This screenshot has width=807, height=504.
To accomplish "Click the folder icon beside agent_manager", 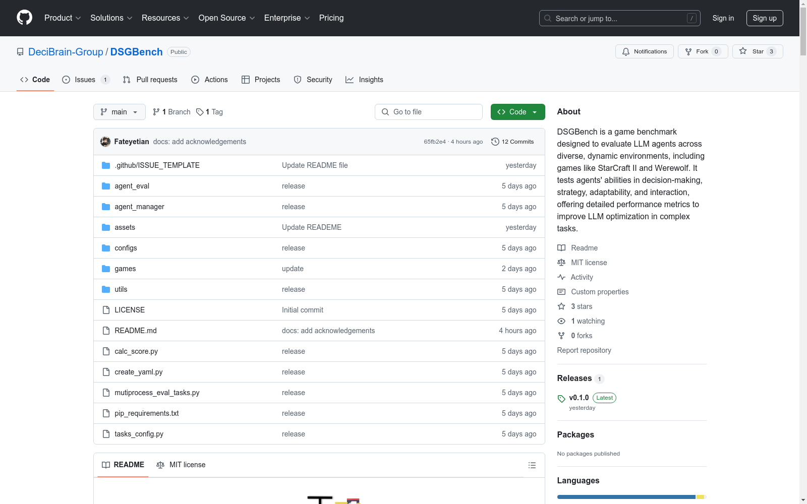I will (106, 207).
